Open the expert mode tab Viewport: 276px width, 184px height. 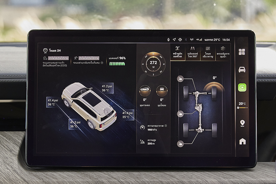tap(208, 52)
